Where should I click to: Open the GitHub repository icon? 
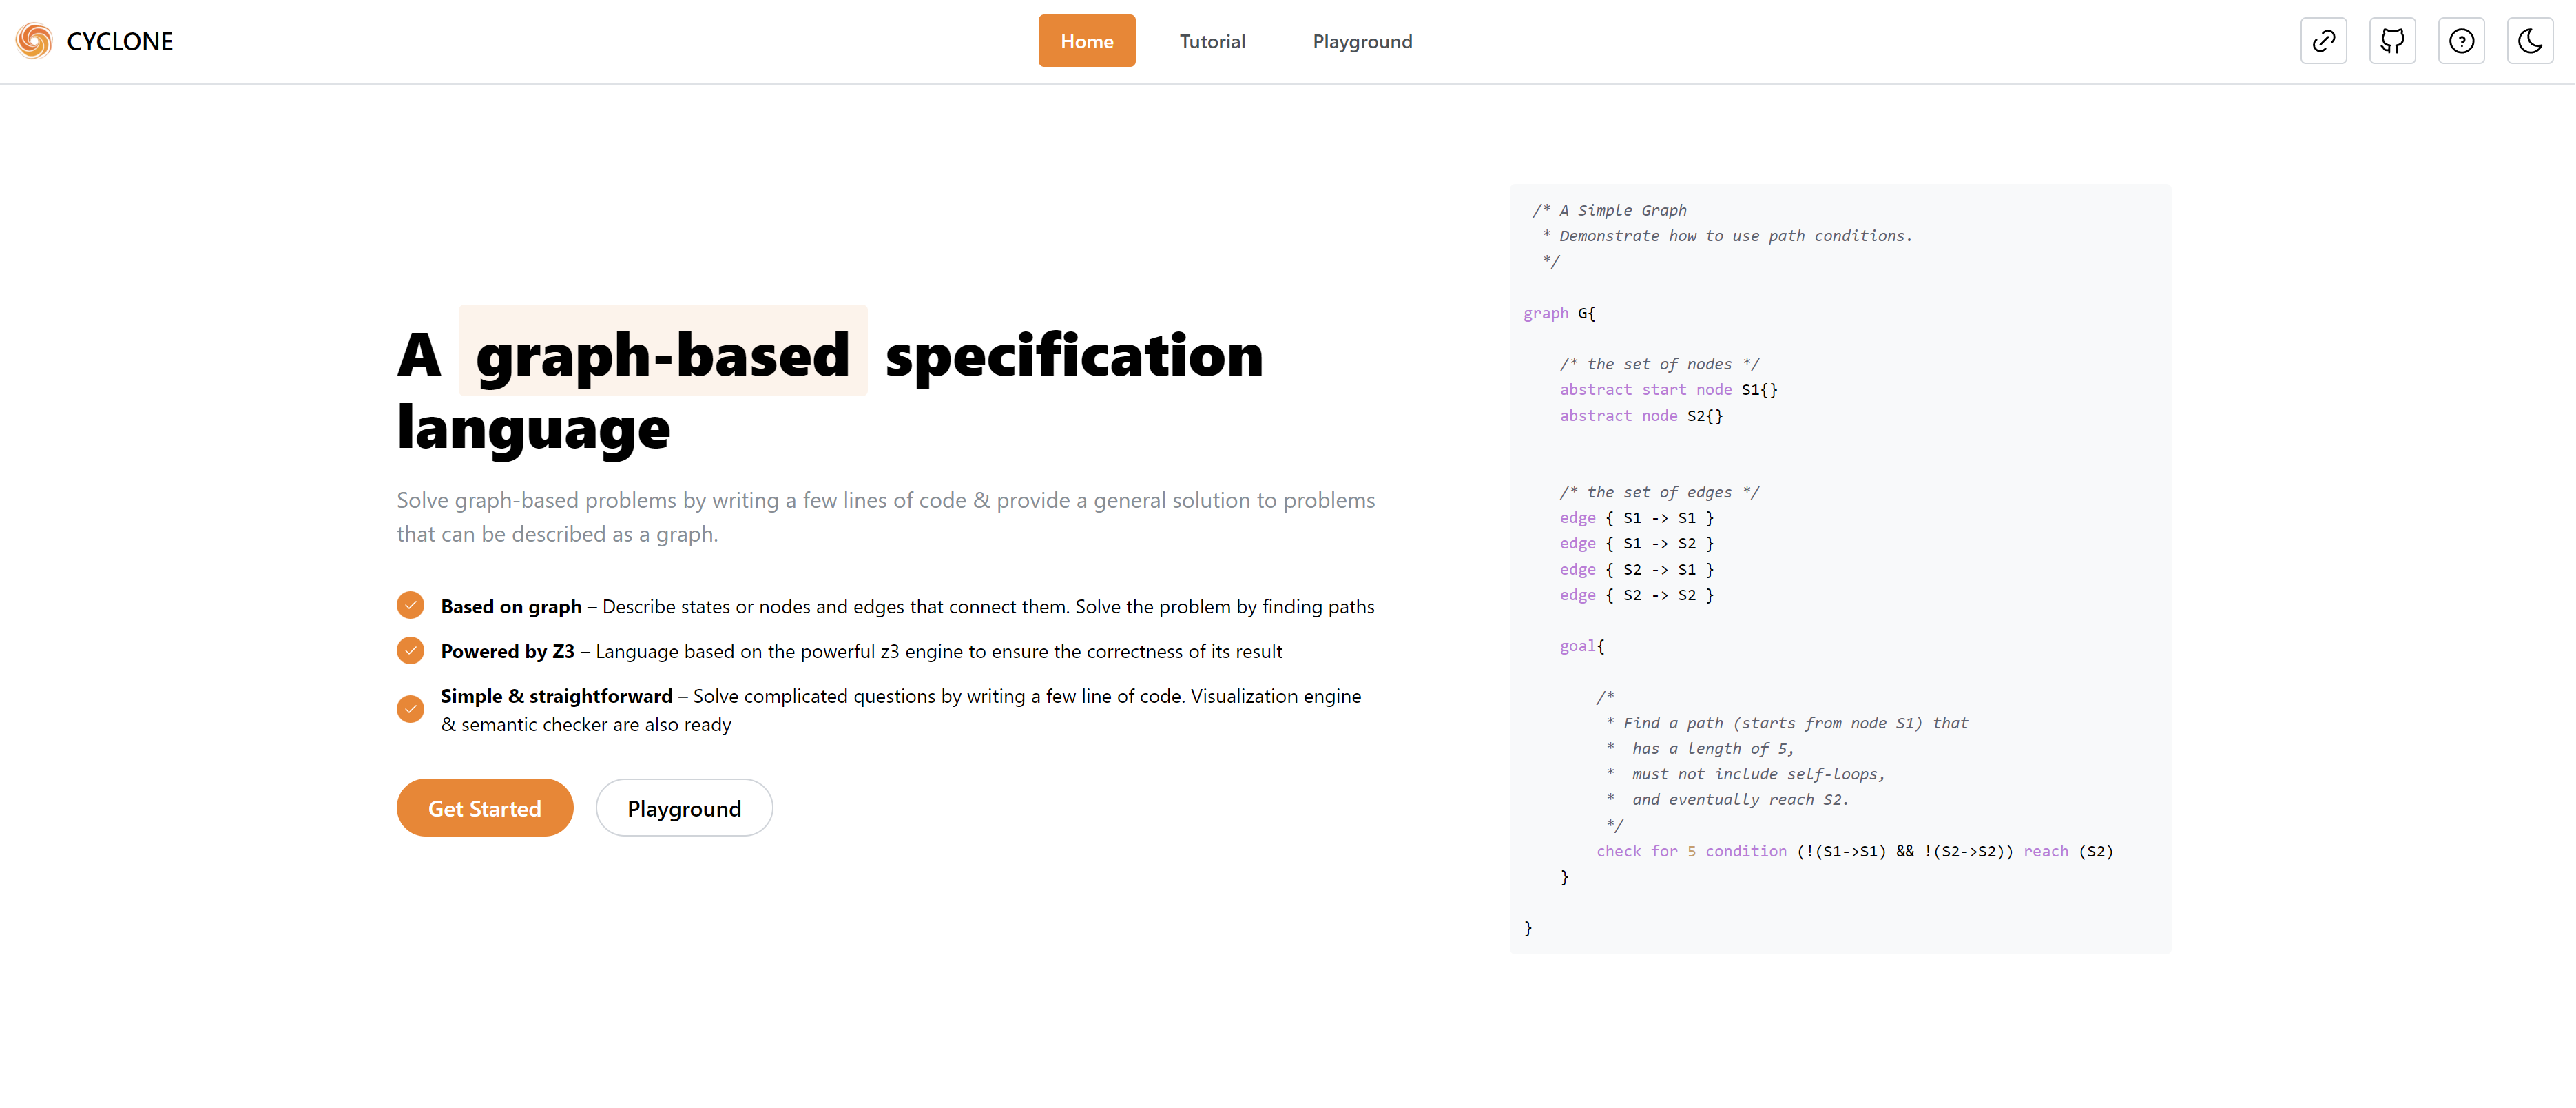pos(2393,41)
